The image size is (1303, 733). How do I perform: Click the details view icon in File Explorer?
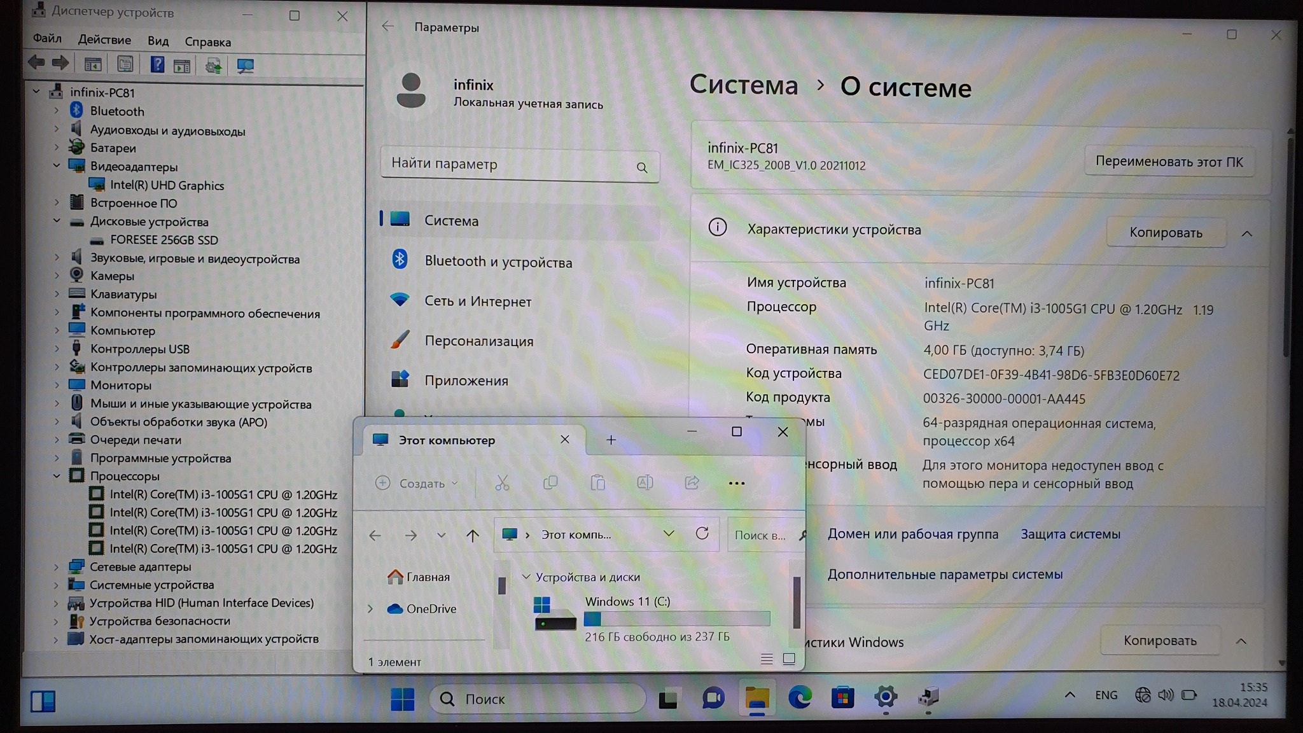pos(766,659)
